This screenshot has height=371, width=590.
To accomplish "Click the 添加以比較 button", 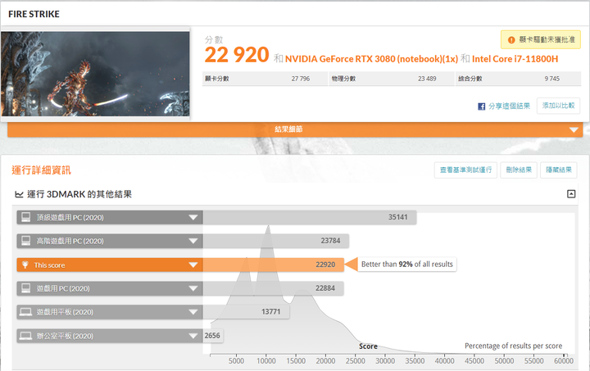I will click(558, 106).
